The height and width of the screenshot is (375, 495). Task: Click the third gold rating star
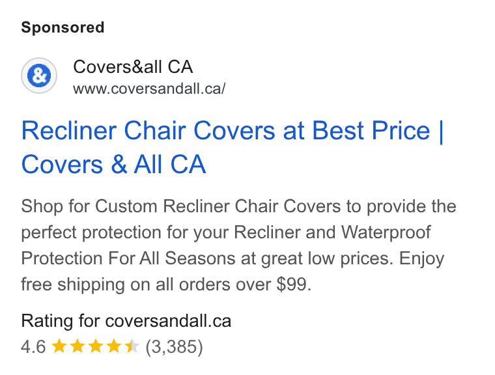(x=96, y=346)
